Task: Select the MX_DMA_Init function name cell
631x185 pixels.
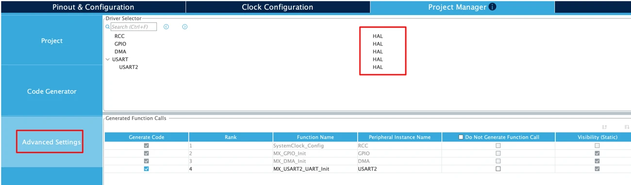Action: point(315,161)
